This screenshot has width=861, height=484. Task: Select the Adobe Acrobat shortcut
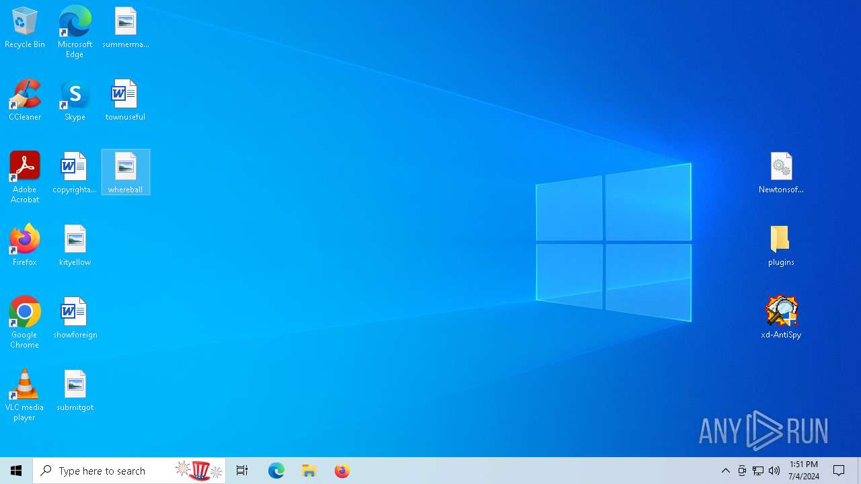25,177
